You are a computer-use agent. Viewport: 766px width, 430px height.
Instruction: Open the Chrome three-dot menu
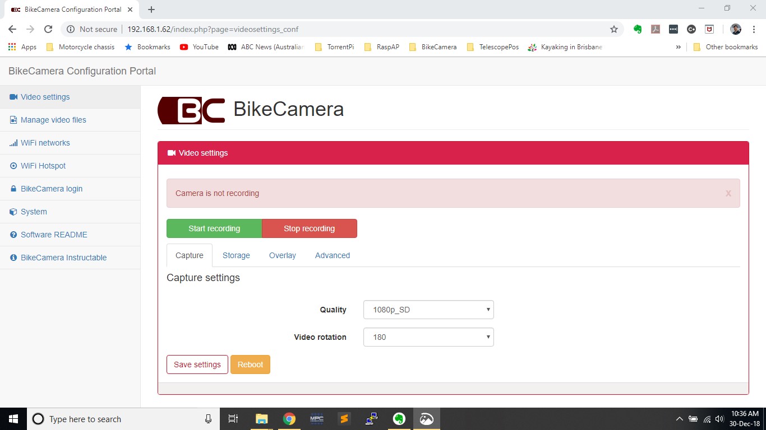coord(754,29)
